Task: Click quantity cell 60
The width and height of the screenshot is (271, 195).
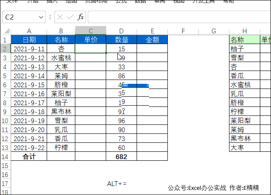Action: coord(121,148)
